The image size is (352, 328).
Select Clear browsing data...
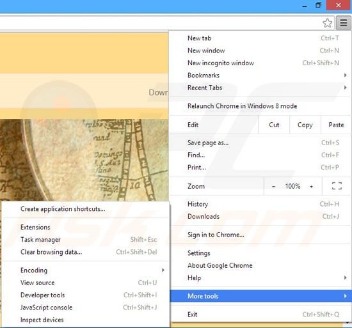pos(85,252)
